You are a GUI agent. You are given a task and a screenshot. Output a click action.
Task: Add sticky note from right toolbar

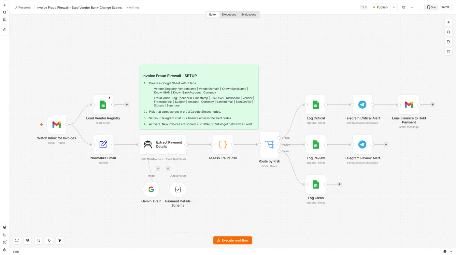[449, 42]
